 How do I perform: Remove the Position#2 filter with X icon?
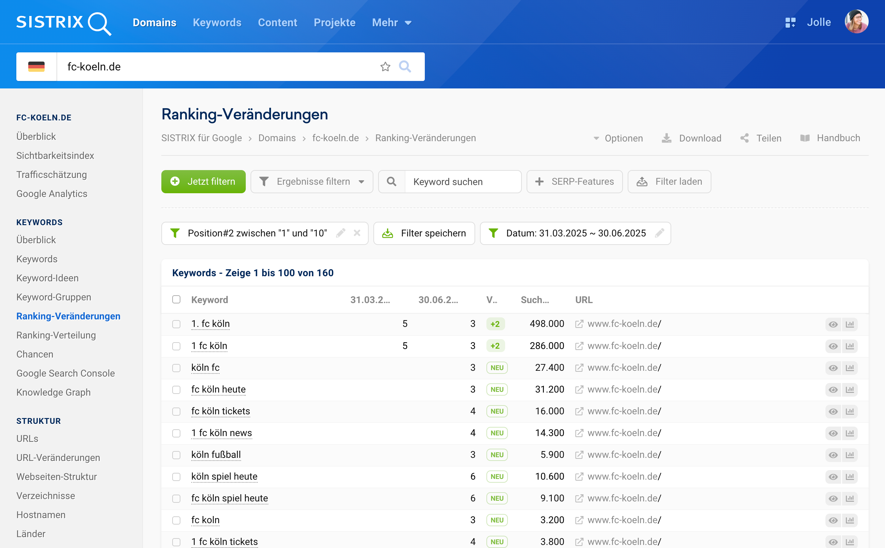pos(357,233)
